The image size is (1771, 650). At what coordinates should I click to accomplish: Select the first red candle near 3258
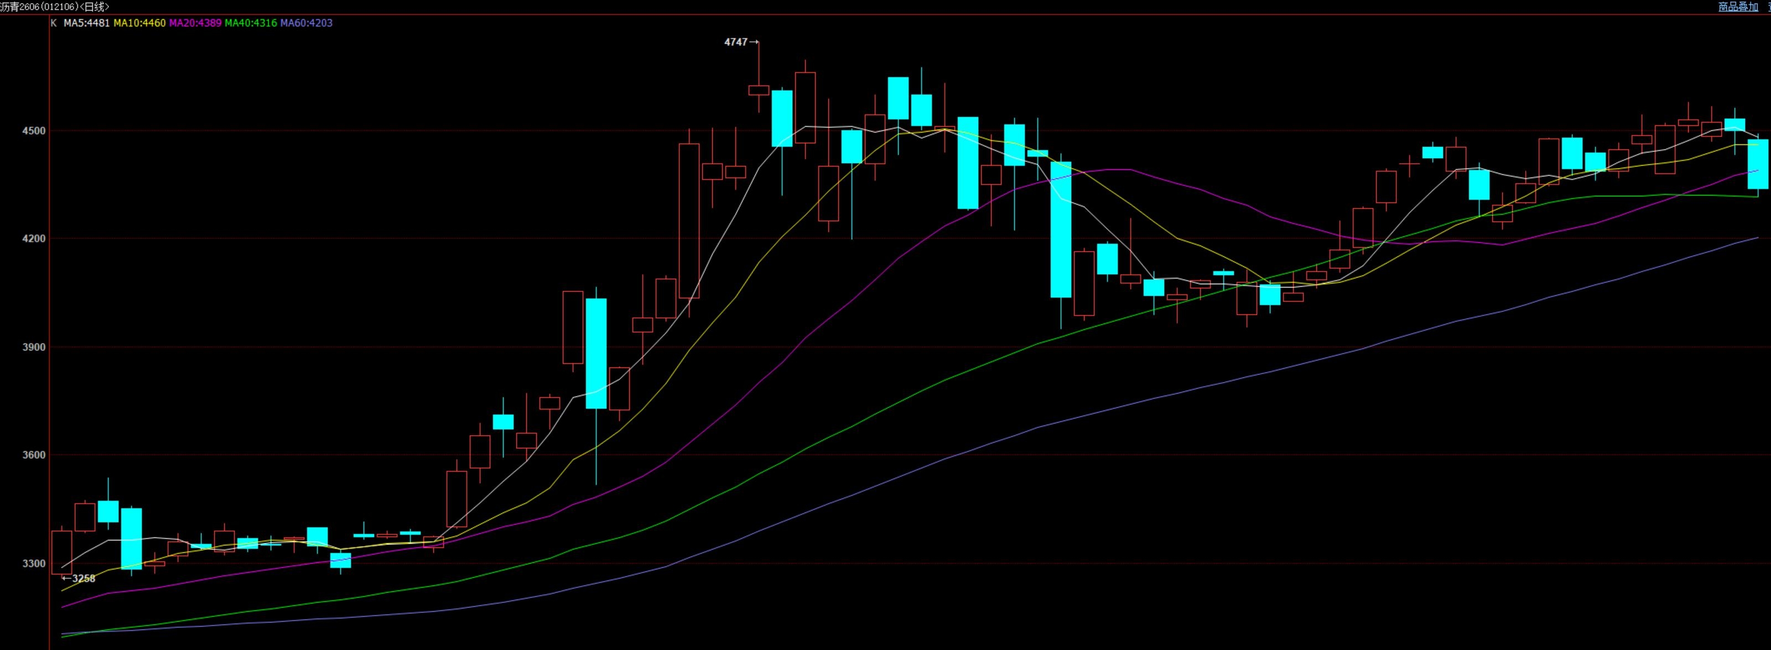pyautogui.click(x=61, y=552)
